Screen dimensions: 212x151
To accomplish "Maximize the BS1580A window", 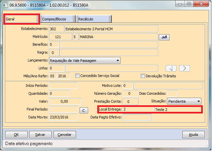I will tap(189, 4).
